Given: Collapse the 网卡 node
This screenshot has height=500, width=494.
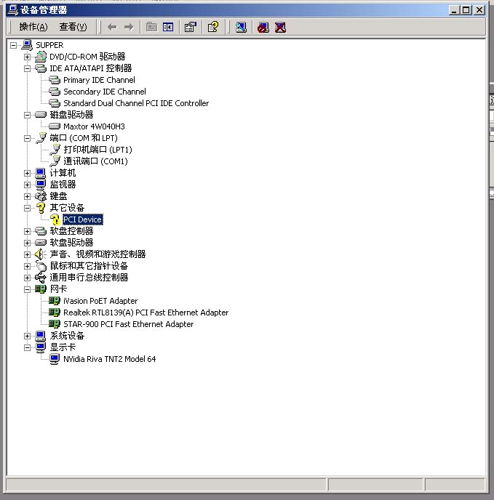Looking at the screenshot, I should pos(27,289).
